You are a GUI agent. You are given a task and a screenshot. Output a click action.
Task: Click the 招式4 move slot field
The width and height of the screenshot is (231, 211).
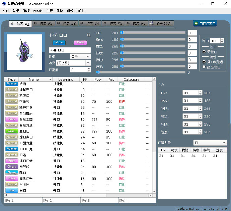(137, 200)
